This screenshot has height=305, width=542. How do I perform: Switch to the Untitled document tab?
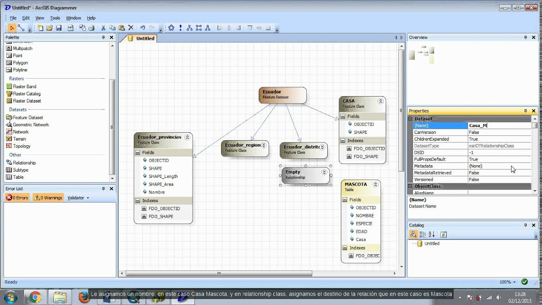[142, 38]
